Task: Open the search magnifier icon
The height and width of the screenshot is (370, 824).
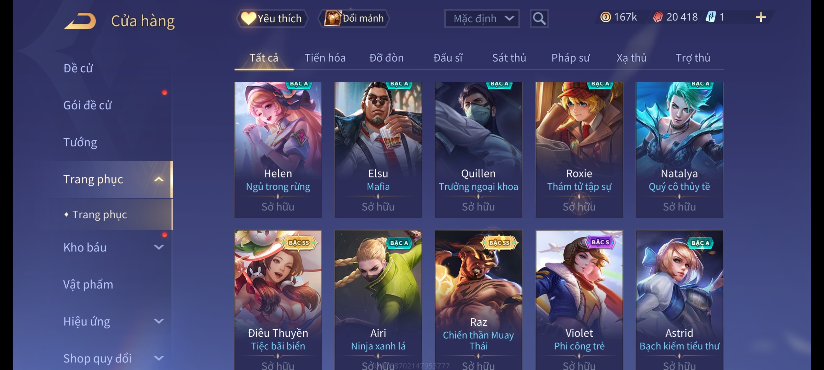Action: [x=539, y=18]
